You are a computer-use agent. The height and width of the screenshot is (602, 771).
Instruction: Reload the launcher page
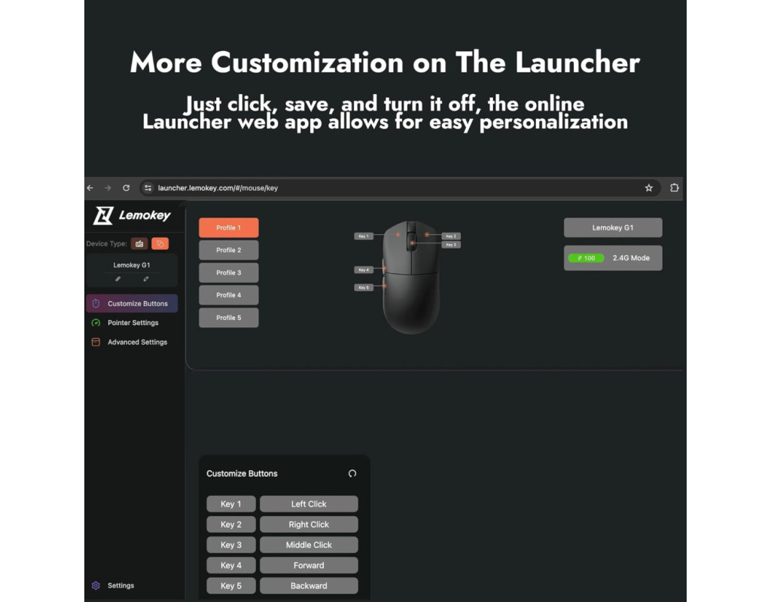126,187
